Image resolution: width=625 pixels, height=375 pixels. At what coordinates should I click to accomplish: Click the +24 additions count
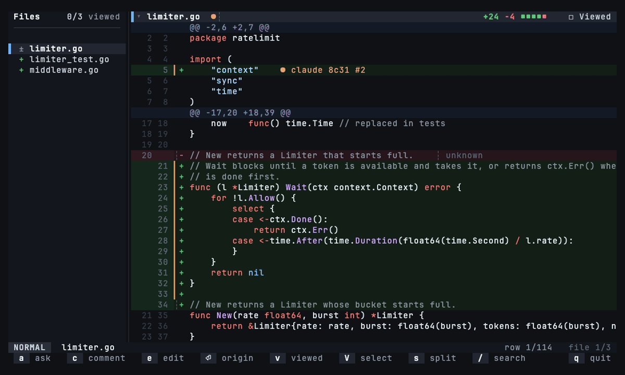(x=491, y=17)
